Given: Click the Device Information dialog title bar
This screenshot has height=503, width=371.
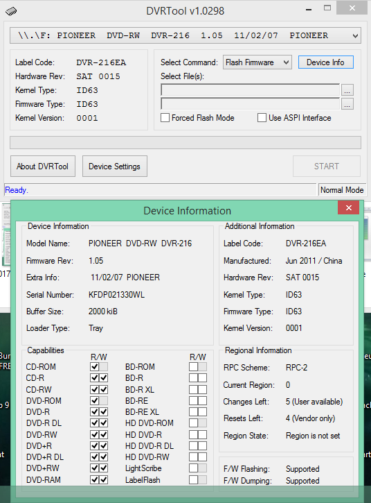Looking at the screenshot, I should [187, 210].
